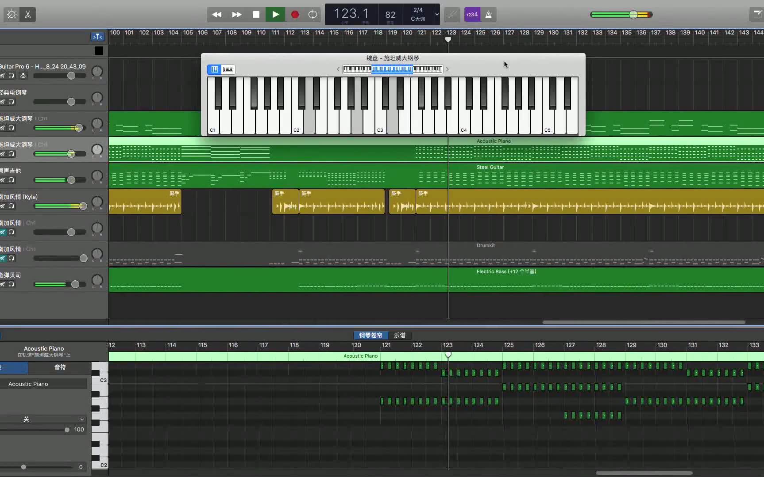Viewport: 764px width, 477px height.
Task: Shift keyboard range left with chevron
Action: (x=338, y=69)
